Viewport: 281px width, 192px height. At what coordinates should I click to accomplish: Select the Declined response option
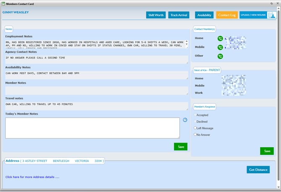[x=195, y=121]
